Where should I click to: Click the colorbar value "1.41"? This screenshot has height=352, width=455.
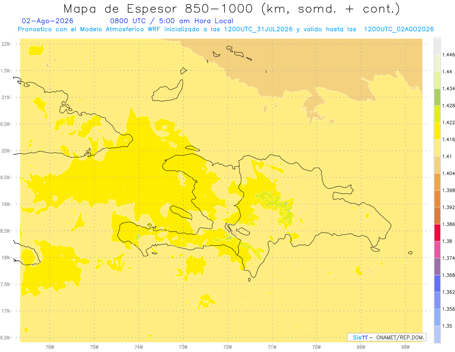[x=448, y=156]
